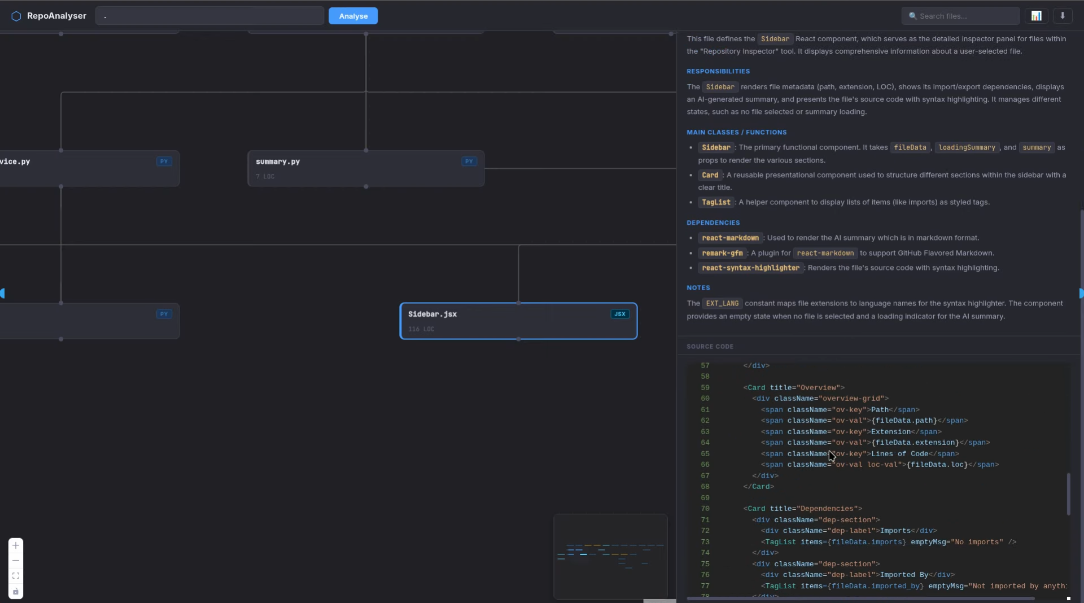The height and width of the screenshot is (603, 1084).
Task: Click the '116 LOC' label on Sidebar.jsx
Action: click(x=421, y=329)
